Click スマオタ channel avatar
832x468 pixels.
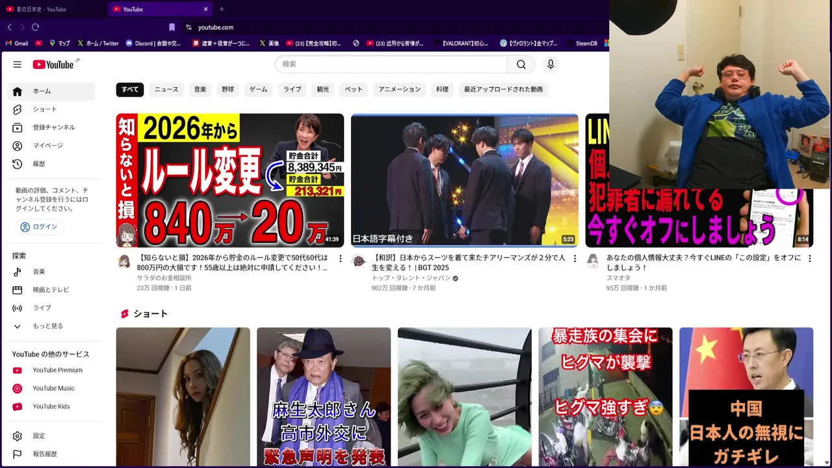pos(593,261)
